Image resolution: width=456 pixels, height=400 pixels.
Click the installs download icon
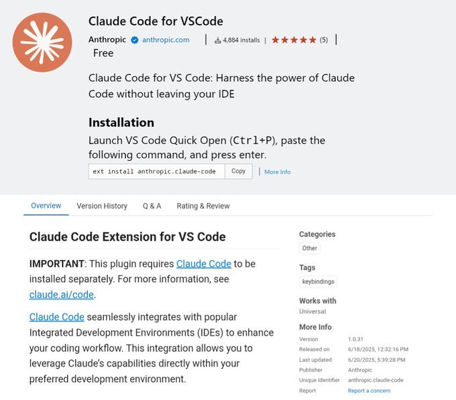[x=217, y=40]
